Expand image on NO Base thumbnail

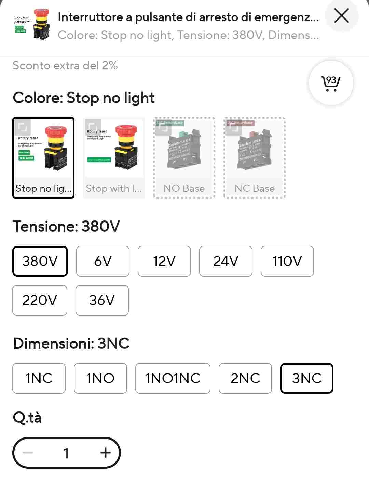point(163,127)
